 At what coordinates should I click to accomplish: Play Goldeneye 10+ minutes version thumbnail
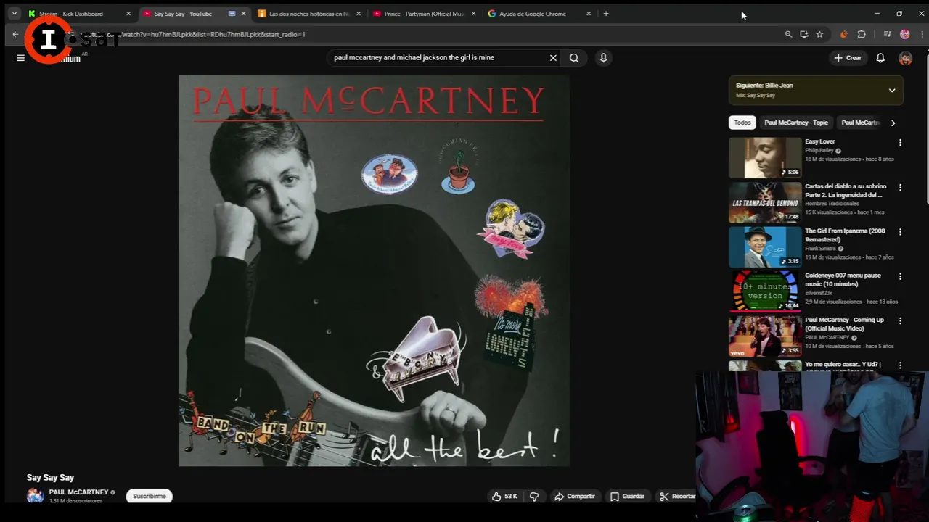click(765, 291)
